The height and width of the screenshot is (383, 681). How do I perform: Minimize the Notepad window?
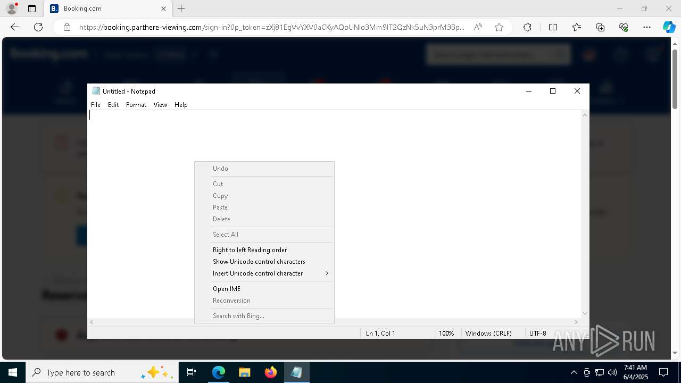pos(528,91)
